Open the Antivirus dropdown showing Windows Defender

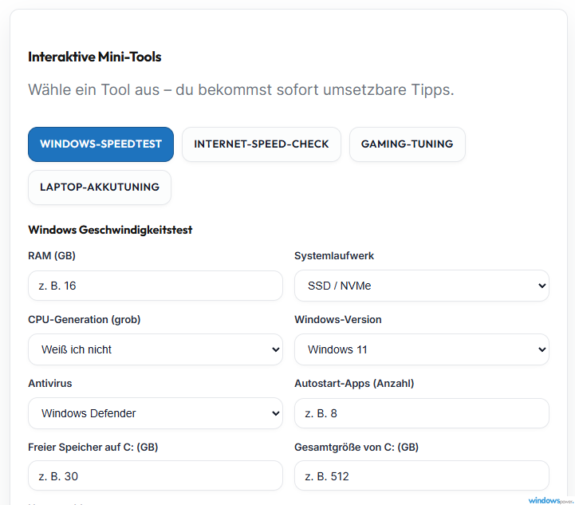[156, 413]
